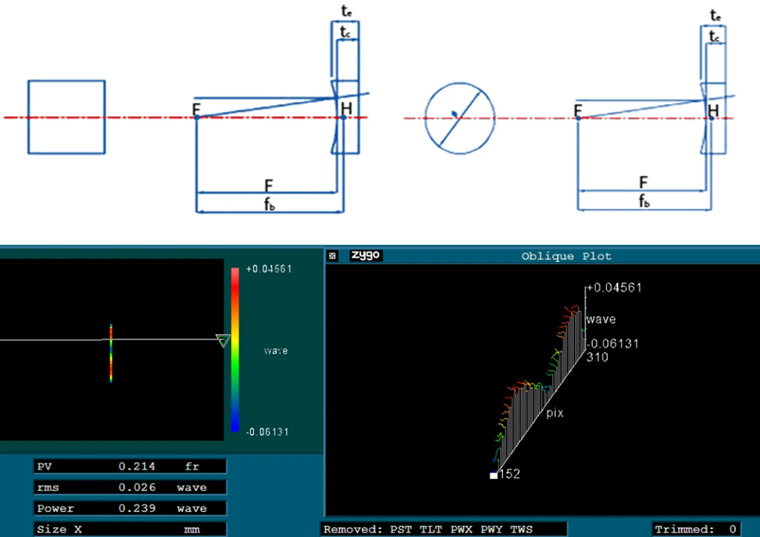The height and width of the screenshot is (537, 760).
Task: Click the Removed terms status box
Action: tap(443, 529)
